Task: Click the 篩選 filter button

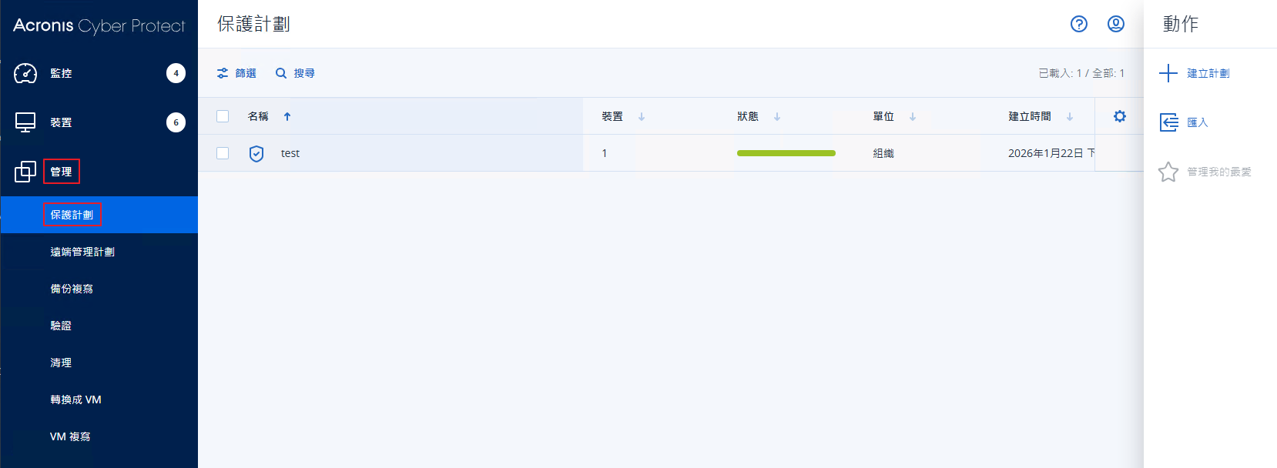Action: 236,73
